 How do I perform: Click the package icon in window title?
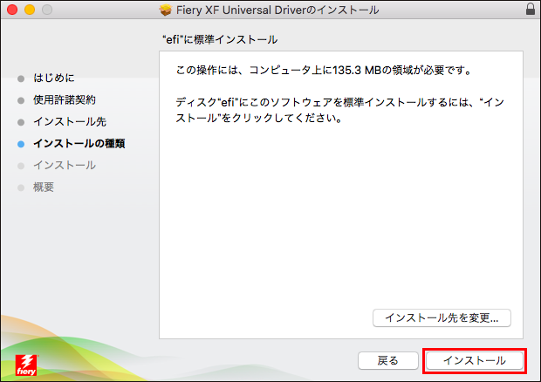click(x=166, y=10)
